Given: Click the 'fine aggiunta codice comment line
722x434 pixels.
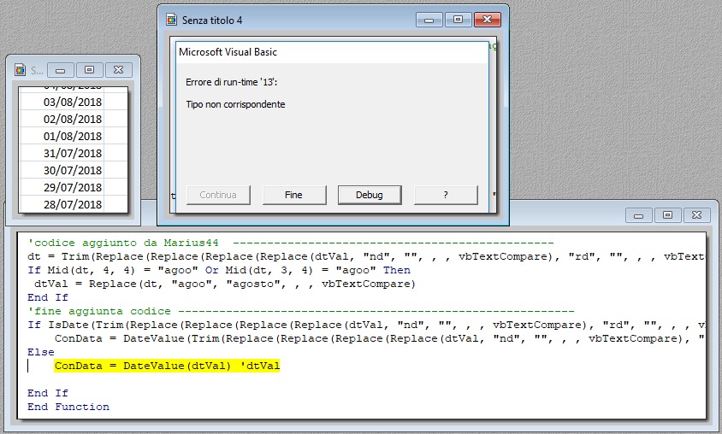Looking at the screenshot, I should [300, 311].
